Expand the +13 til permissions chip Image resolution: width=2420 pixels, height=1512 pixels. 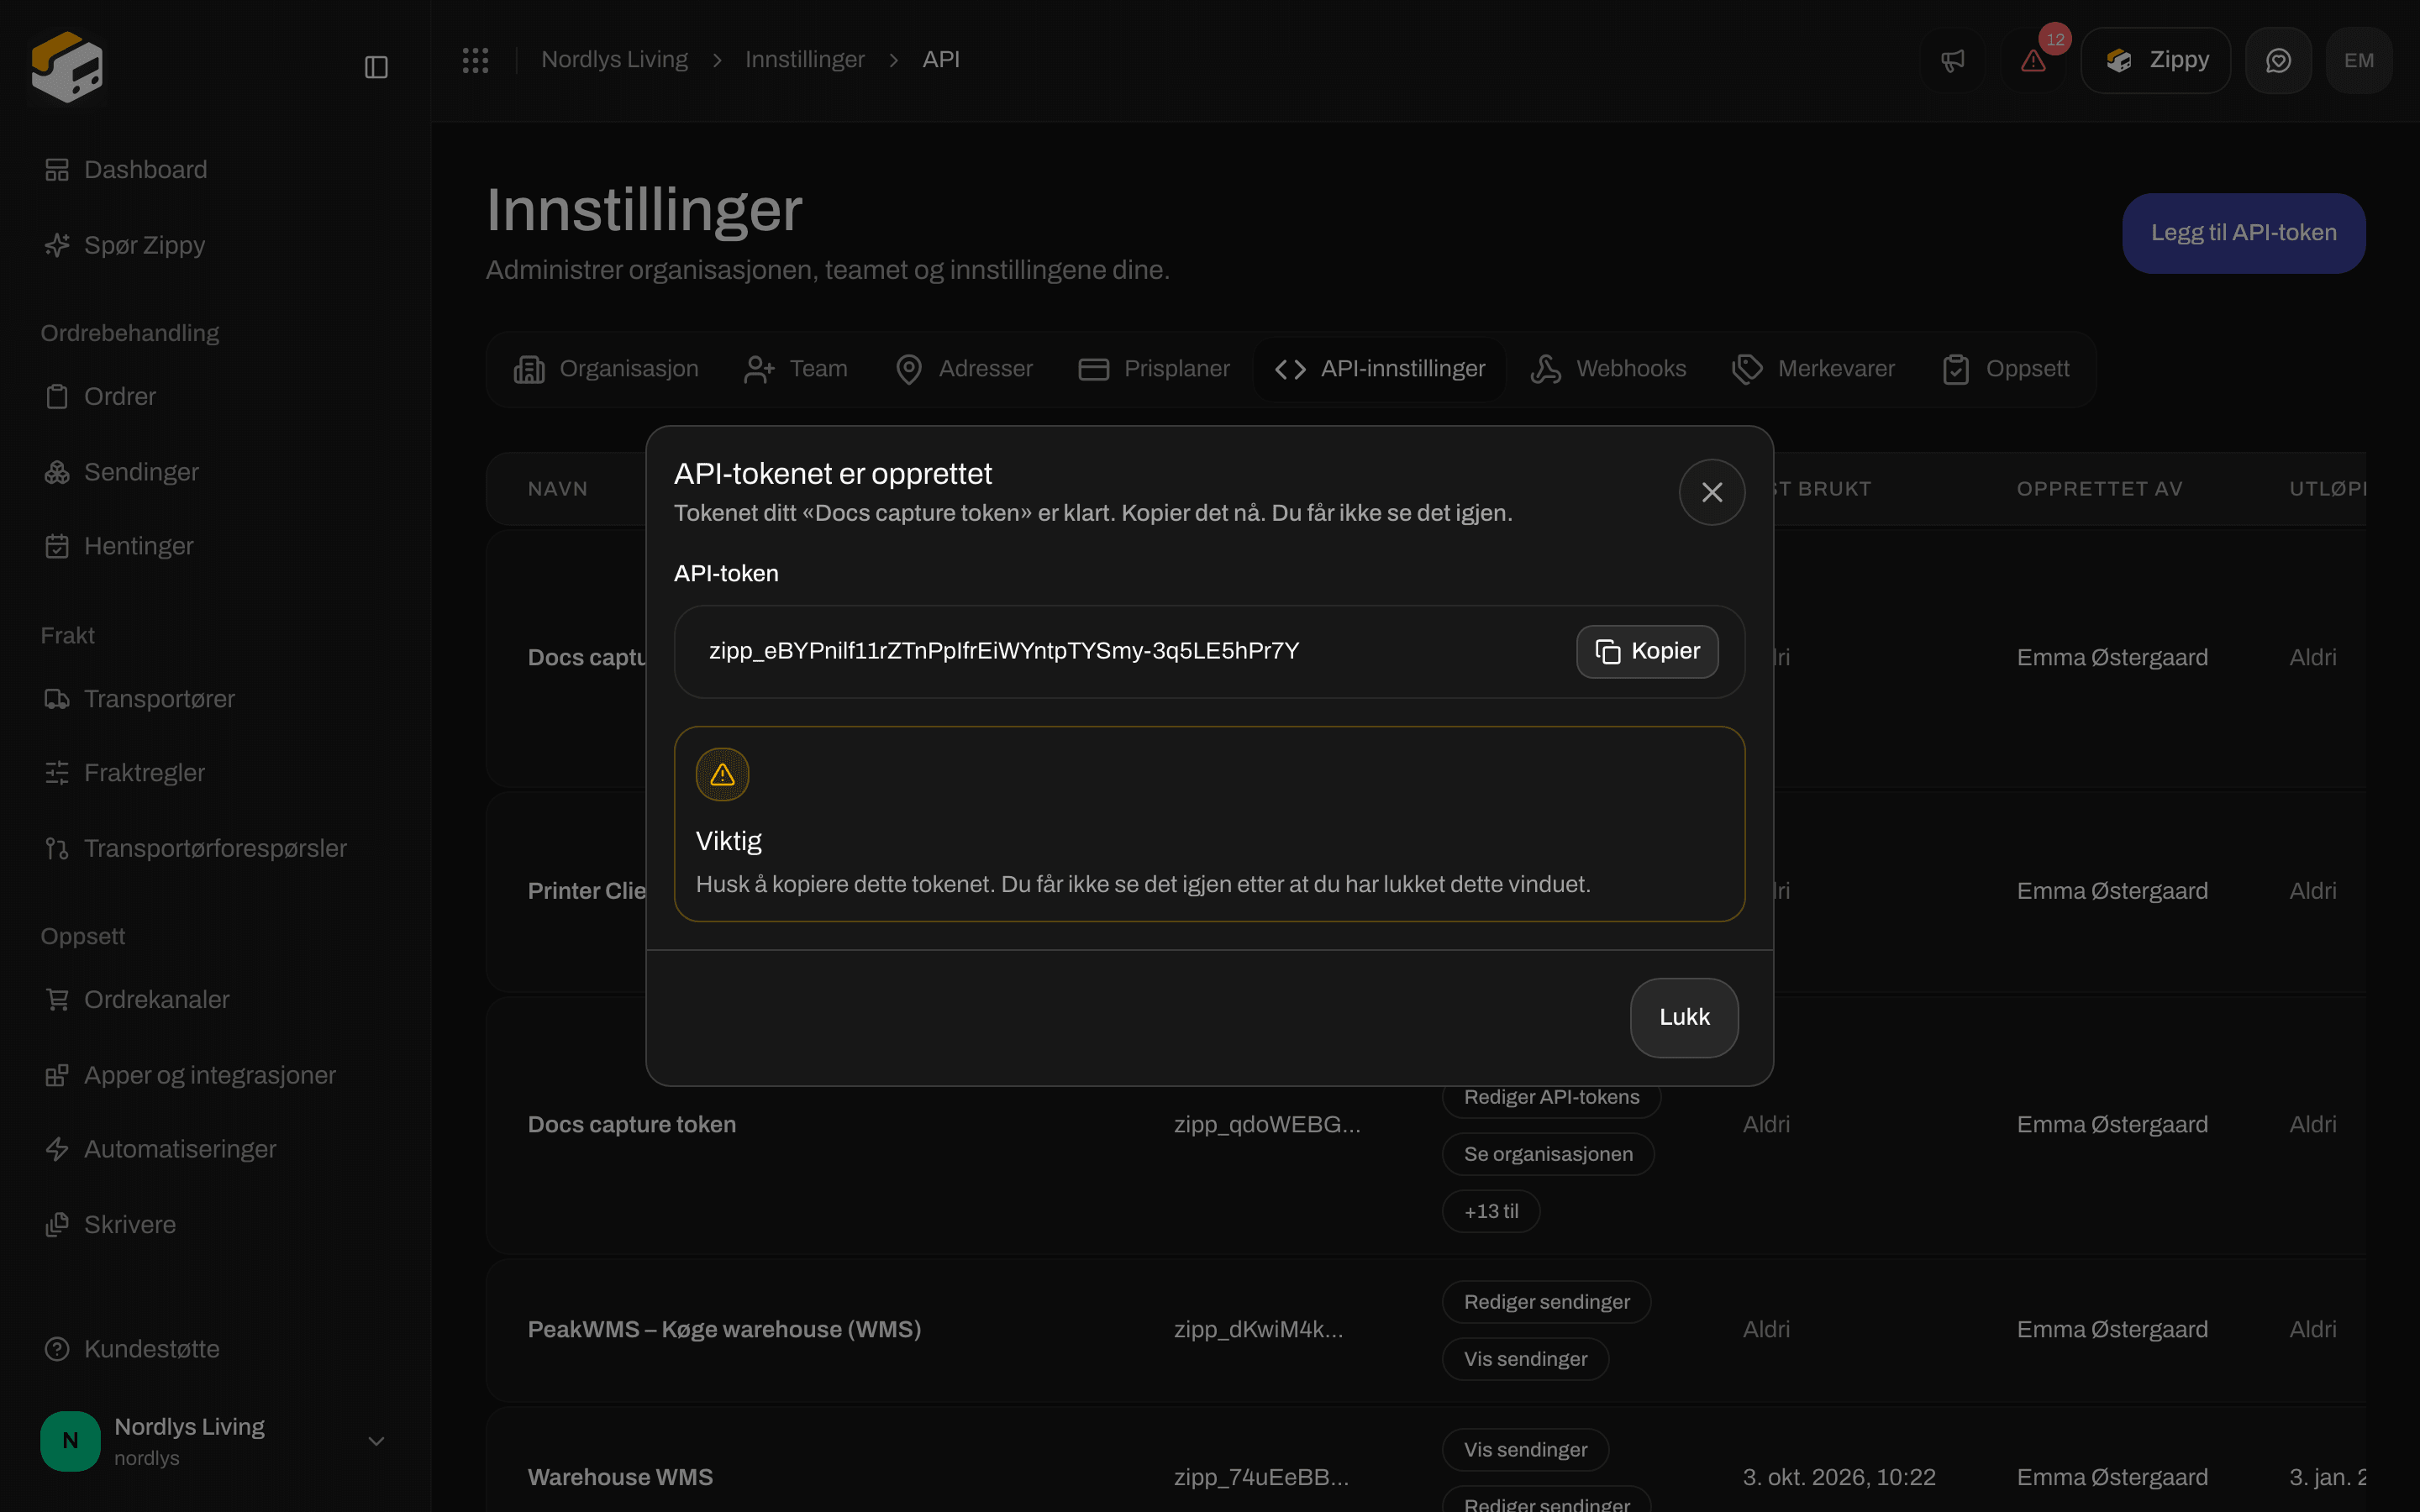tap(1491, 1211)
